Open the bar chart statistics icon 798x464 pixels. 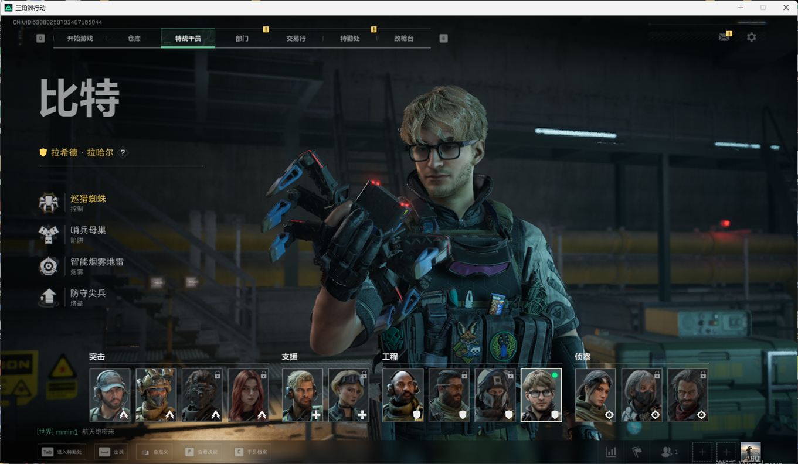611,452
